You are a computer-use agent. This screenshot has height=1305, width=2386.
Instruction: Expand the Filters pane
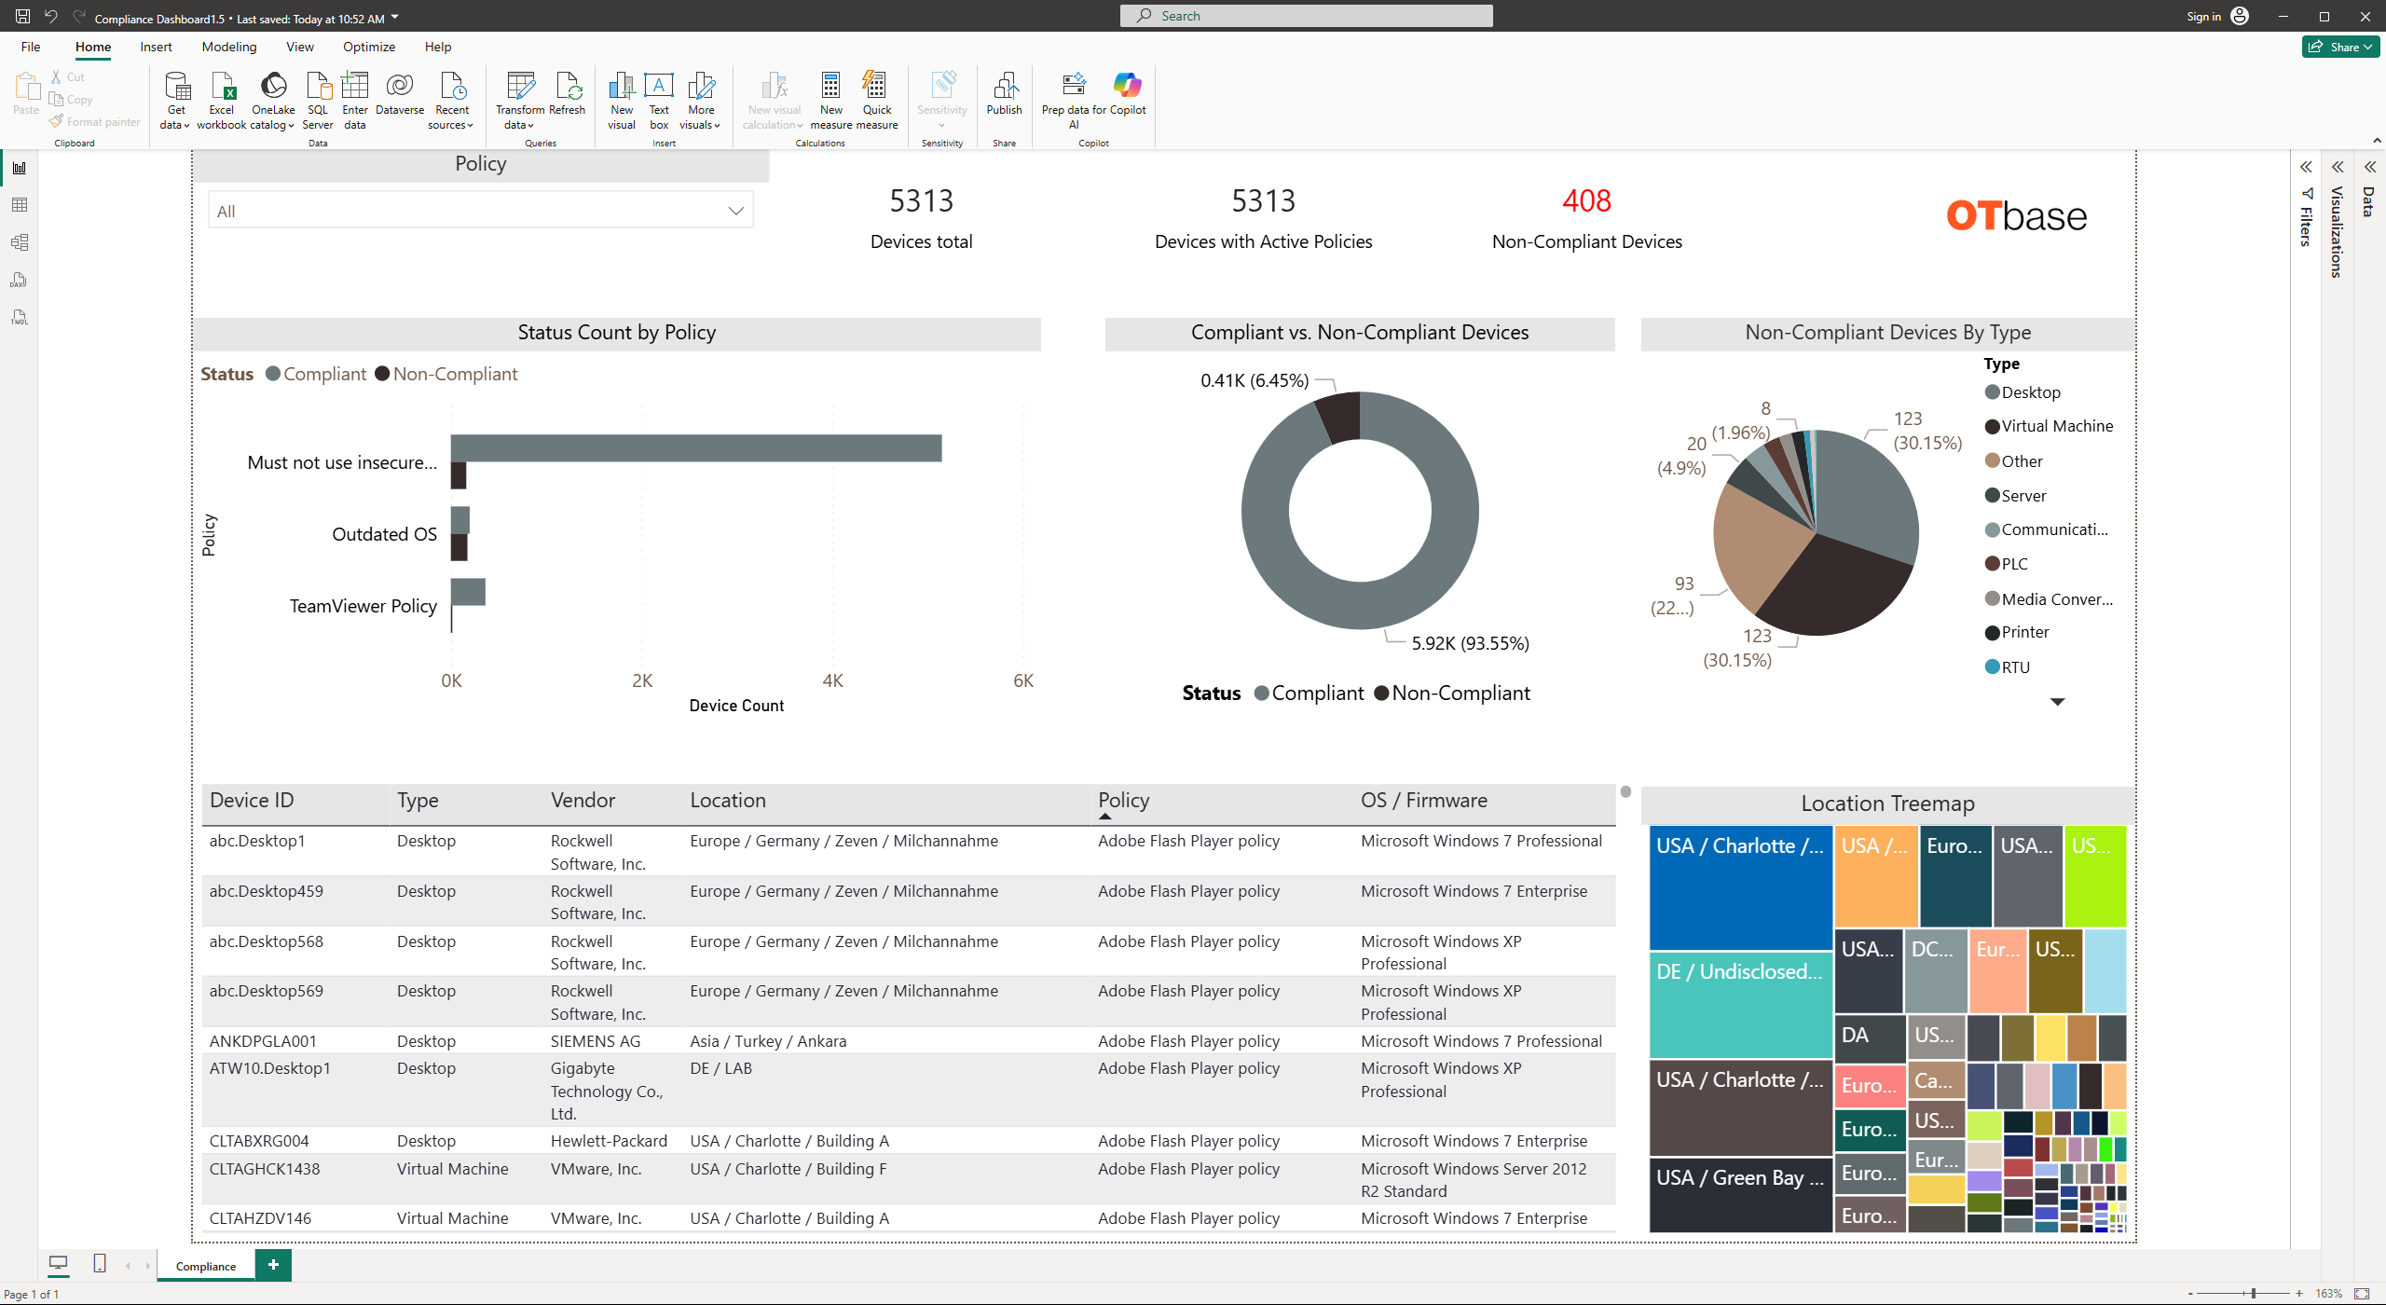click(2306, 168)
